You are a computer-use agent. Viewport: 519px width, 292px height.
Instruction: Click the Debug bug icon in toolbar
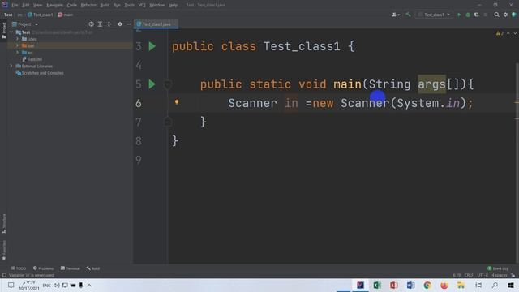[468, 15]
